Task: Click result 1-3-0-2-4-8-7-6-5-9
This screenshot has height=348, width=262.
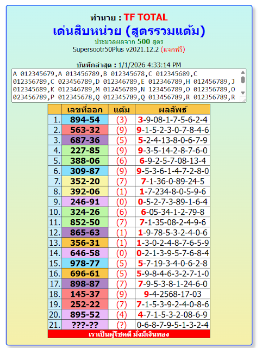Action: (x=173, y=243)
